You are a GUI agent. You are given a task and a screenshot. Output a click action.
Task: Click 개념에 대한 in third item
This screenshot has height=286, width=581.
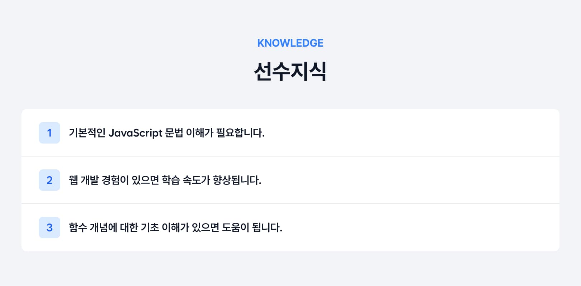pyautogui.click(x=114, y=228)
